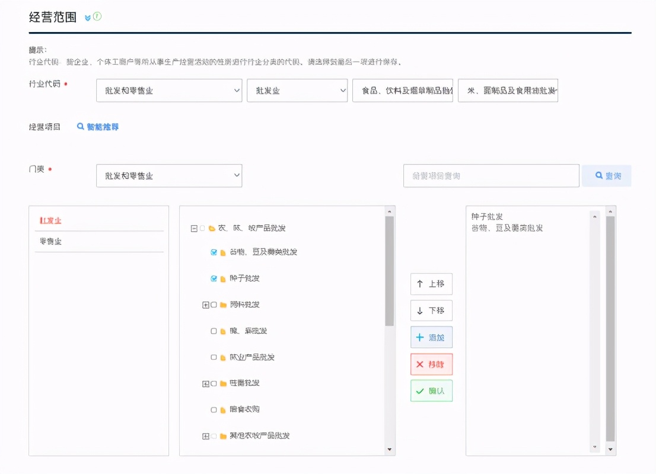Click the 下移 move-down button
656x474 pixels.
pos(431,310)
